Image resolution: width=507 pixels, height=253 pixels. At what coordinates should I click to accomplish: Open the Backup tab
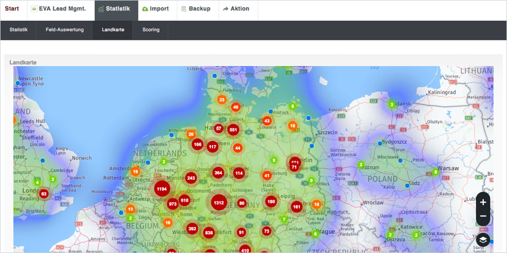click(196, 9)
